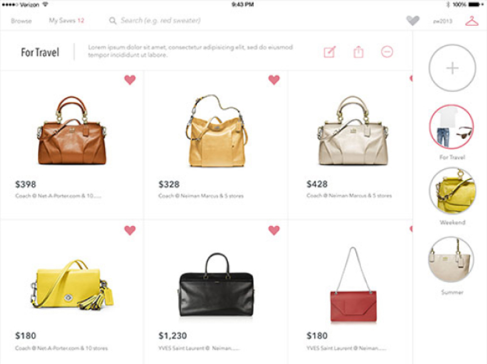Open the Summer collection thumbnail
The height and width of the screenshot is (364, 487).
click(451, 259)
